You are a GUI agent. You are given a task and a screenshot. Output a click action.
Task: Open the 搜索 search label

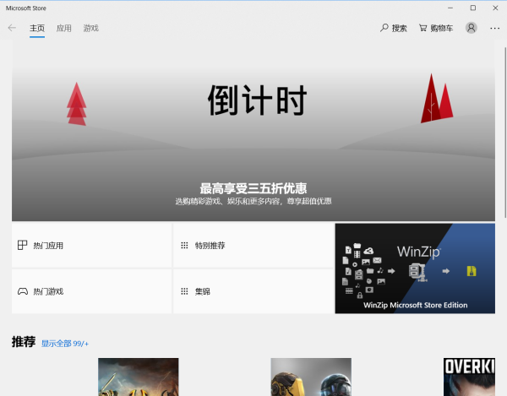400,29
